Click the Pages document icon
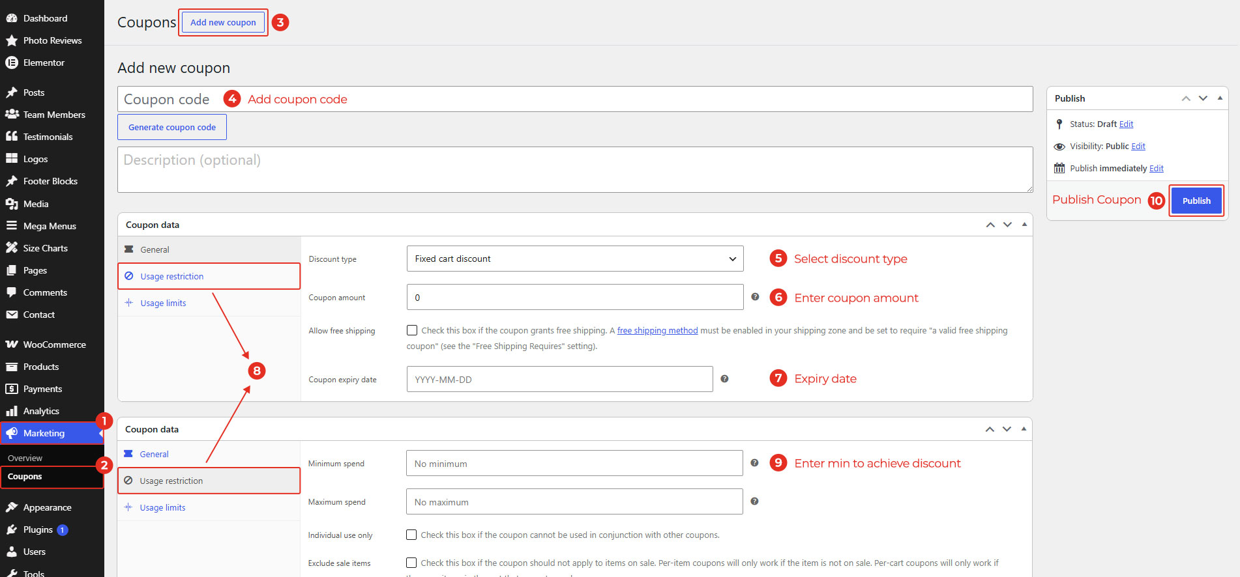This screenshot has width=1240, height=577. [x=12, y=270]
